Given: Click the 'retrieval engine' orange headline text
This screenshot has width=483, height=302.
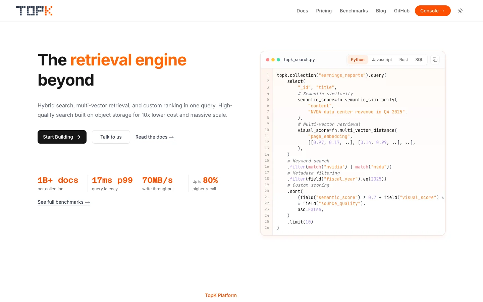Looking at the screenshot, I should click(128, 60).
